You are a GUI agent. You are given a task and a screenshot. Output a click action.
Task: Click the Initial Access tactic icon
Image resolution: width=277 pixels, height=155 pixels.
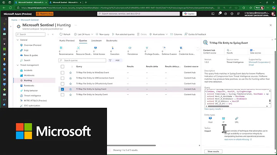pos(95,48)
